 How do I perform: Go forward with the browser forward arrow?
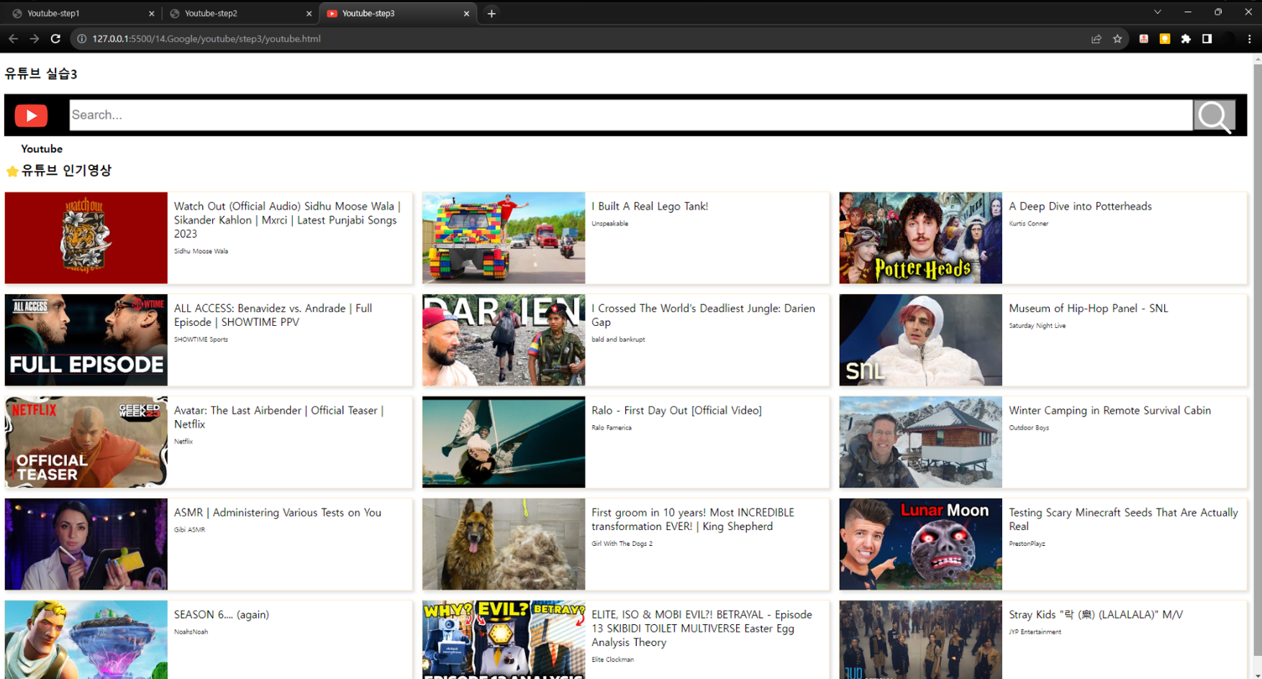tap(35, 39)
